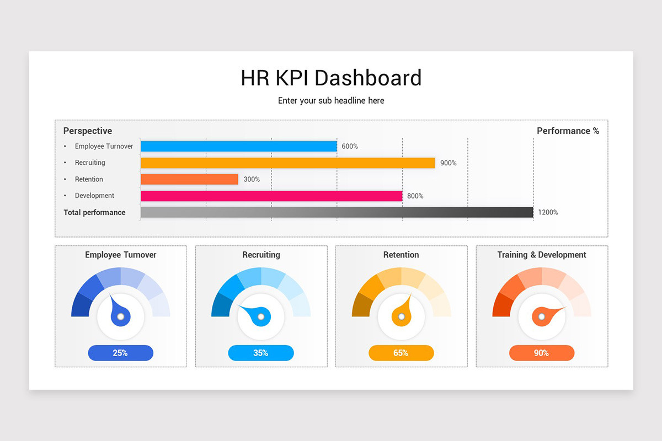Viewport: 662px width, 441px height.
Task: Click the Perspective panel header
Action: tap(87, 131)
